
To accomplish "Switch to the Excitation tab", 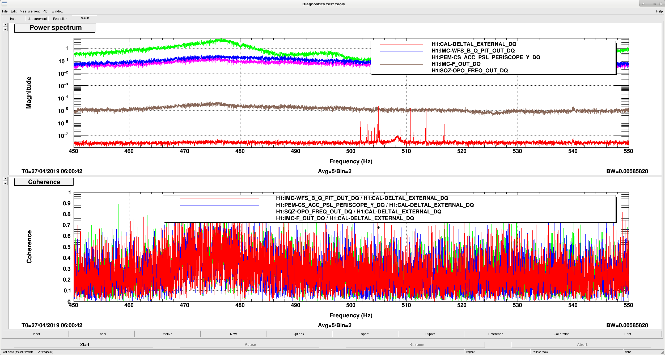I will [x=60, y=19].
